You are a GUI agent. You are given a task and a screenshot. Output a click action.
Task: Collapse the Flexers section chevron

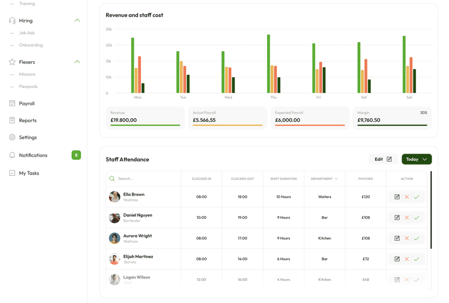click(x=77, y=62)
